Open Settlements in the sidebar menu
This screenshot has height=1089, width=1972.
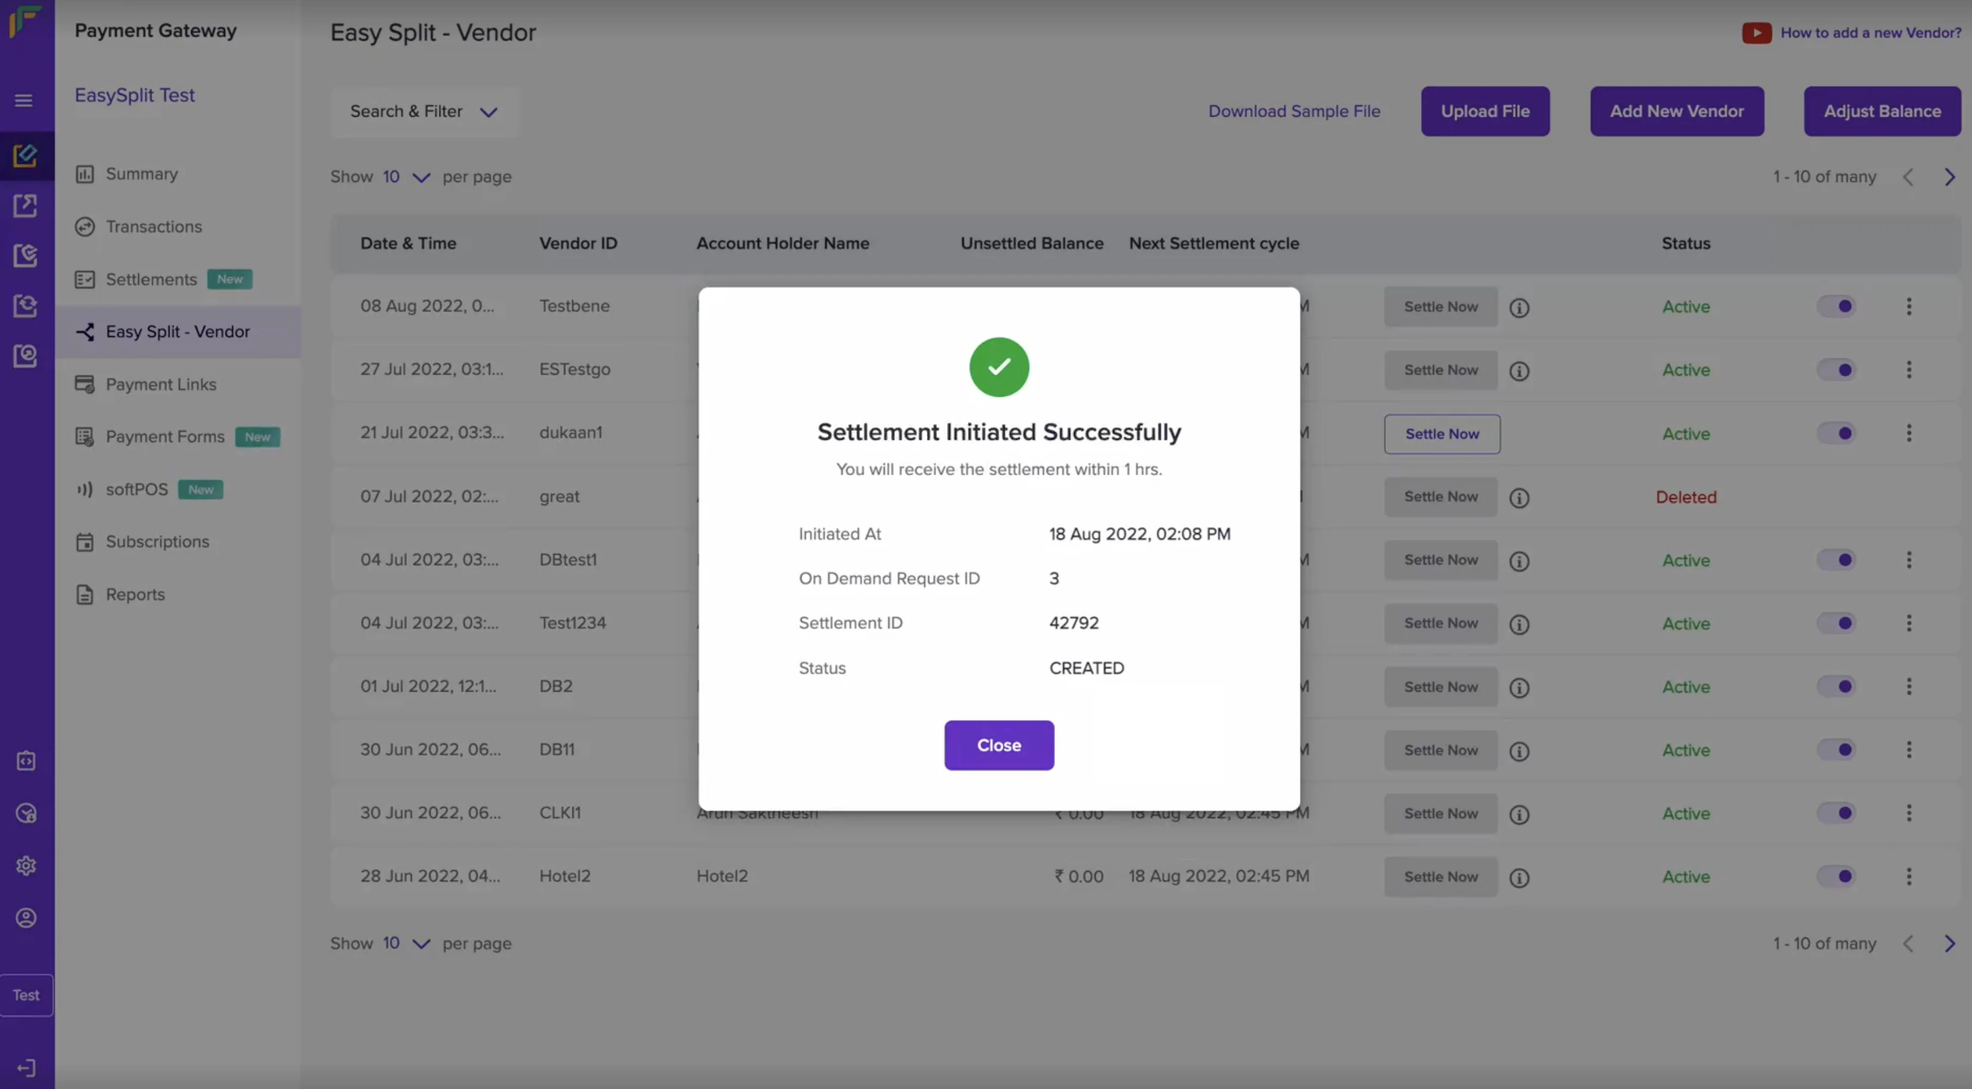(151, 279)
